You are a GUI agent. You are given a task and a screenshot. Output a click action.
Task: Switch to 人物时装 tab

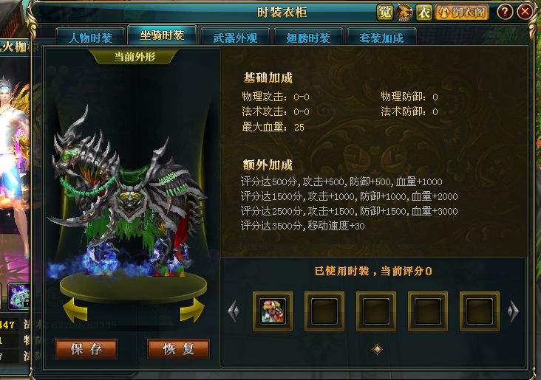91,38
